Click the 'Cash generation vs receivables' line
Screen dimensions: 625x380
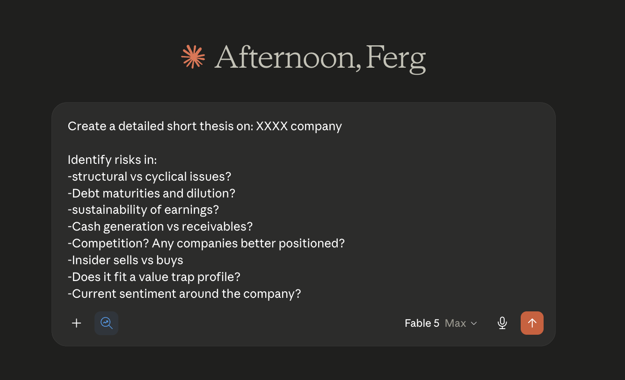[x=160, y=227]
